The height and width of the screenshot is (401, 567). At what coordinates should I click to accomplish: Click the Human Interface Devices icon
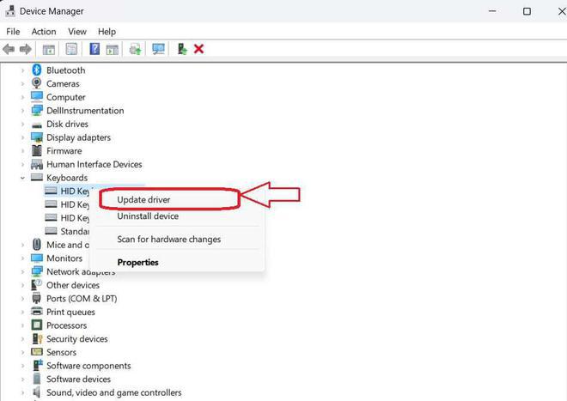pyautogui.click(x=37, y=164)
